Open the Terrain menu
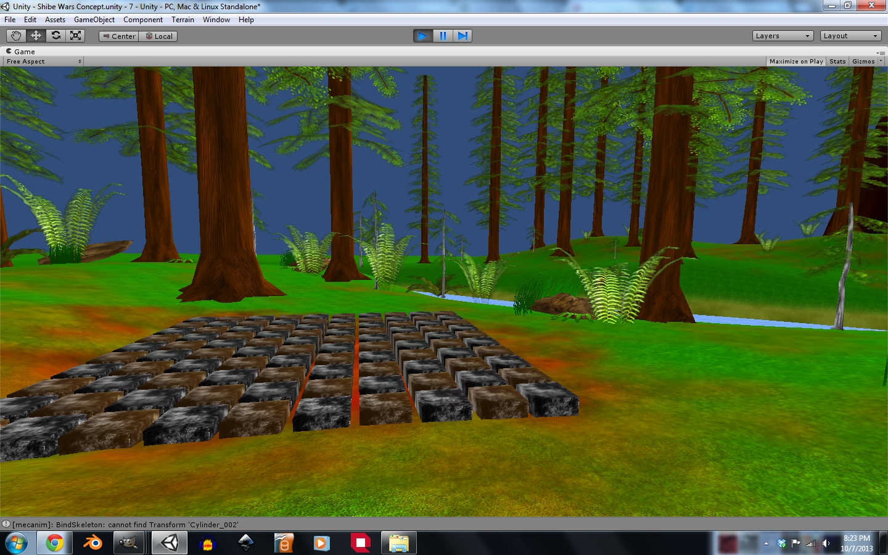The width and height of the screenshot is (888, 555). [183, 20]
